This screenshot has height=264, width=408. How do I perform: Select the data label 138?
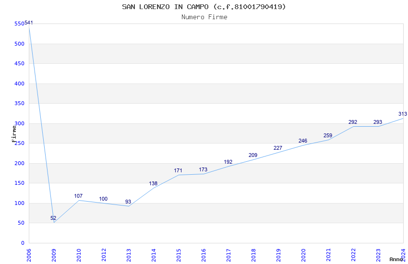tap(153, 184)
